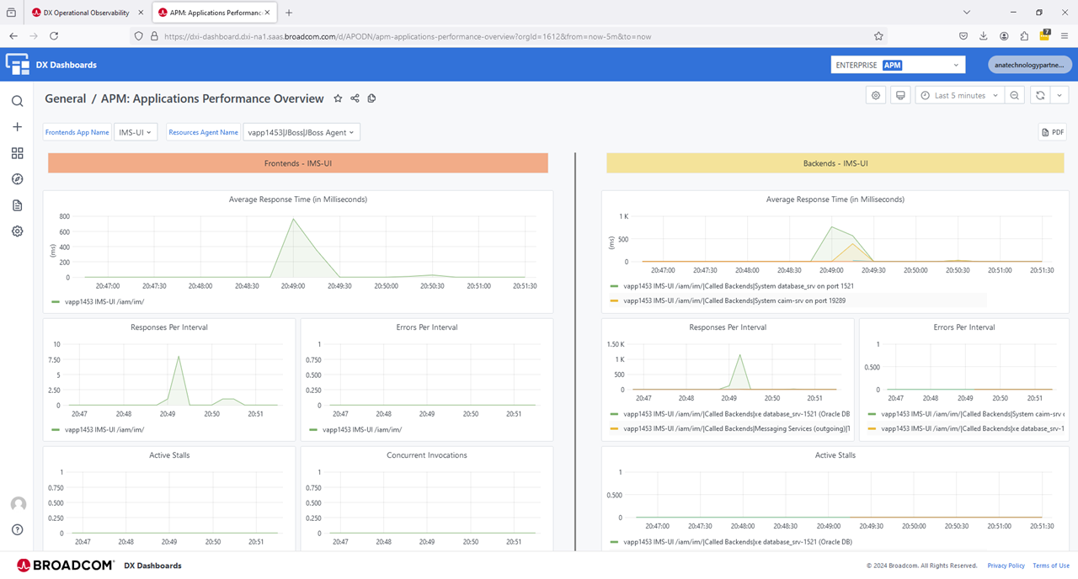The image size is (1078, 579).
Task: Click the browser address bar
Action: 505,36
